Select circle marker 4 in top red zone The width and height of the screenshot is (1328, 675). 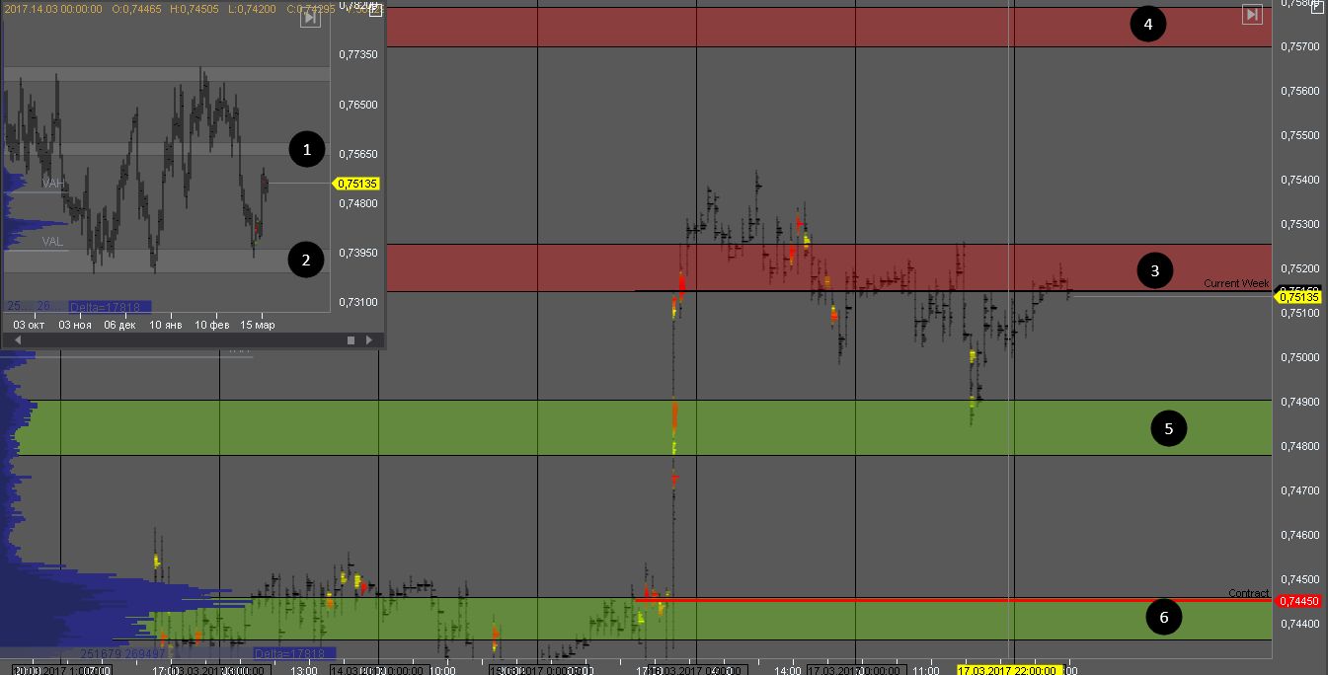1148,24
